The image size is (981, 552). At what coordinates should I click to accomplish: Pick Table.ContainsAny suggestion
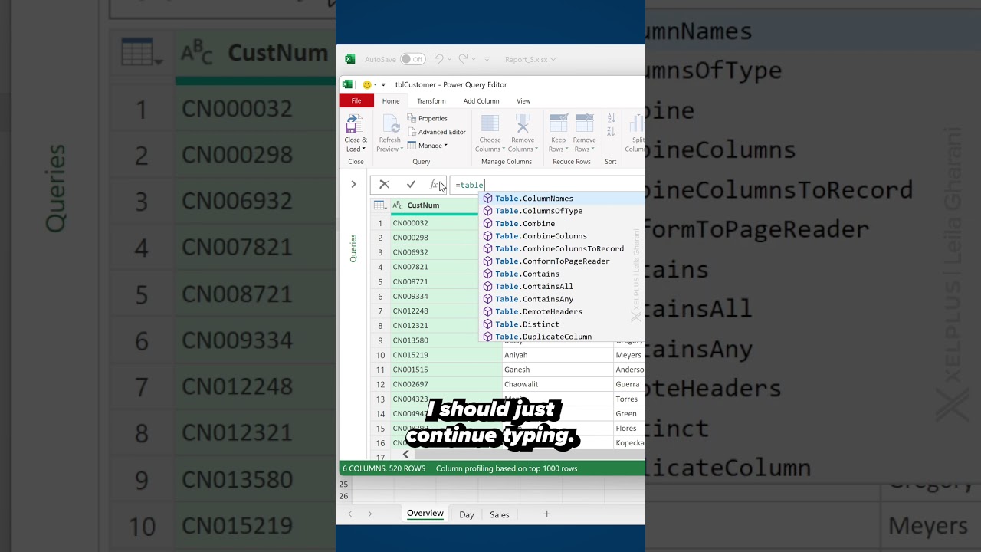click(562, 299)
